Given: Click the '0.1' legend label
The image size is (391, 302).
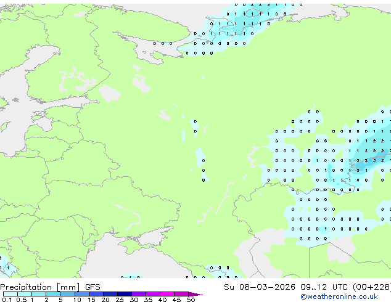Looking at the screenshot, I should [7, 300].
